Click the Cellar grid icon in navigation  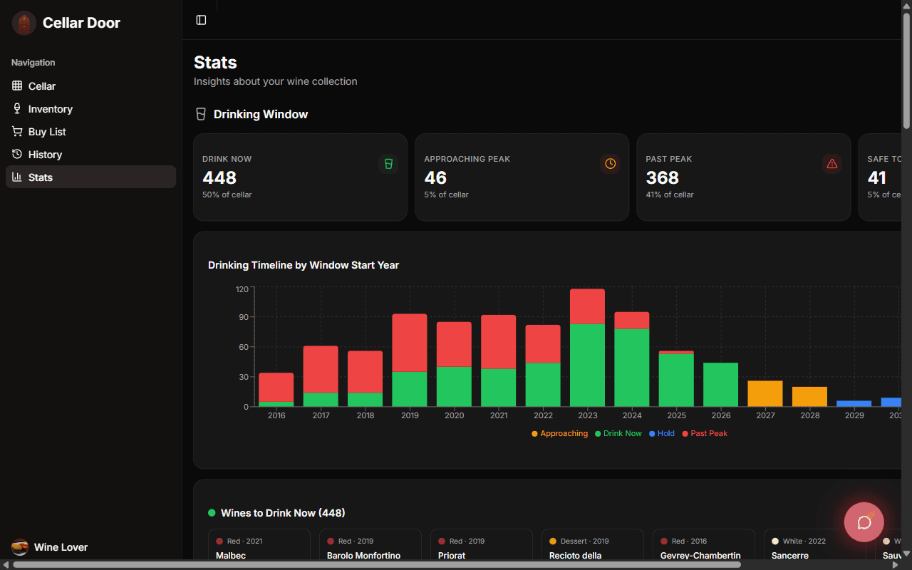(17, 86)
